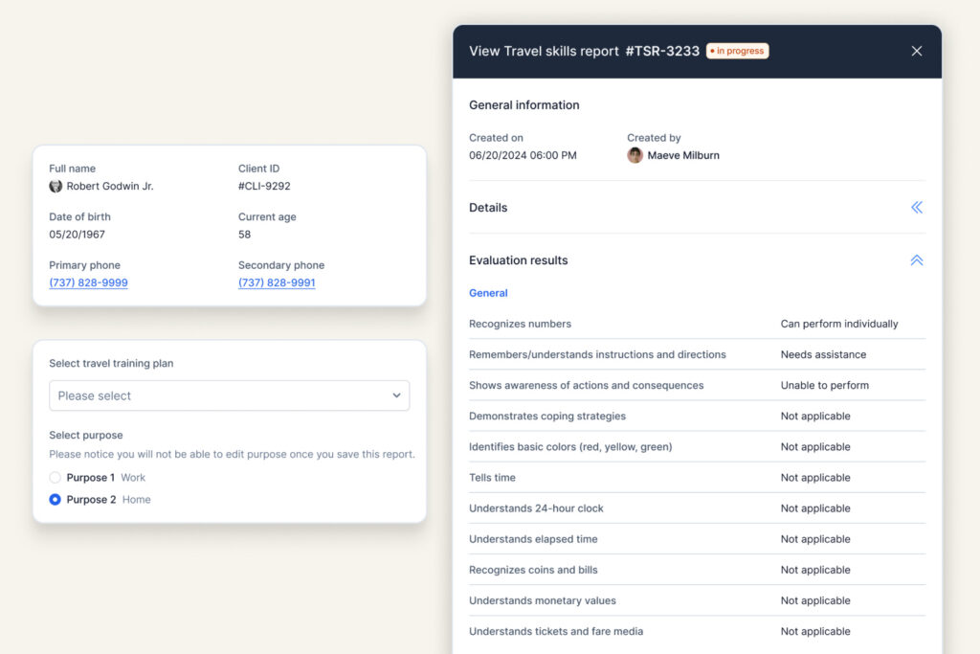Click the Unable to perform result value
The height and width of the screenshot is (654, 980).
[x=824, y=385]
